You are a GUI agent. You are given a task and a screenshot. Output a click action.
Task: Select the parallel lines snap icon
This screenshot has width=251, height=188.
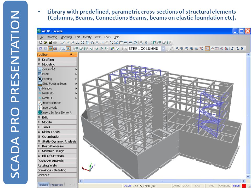coord(107,43)
